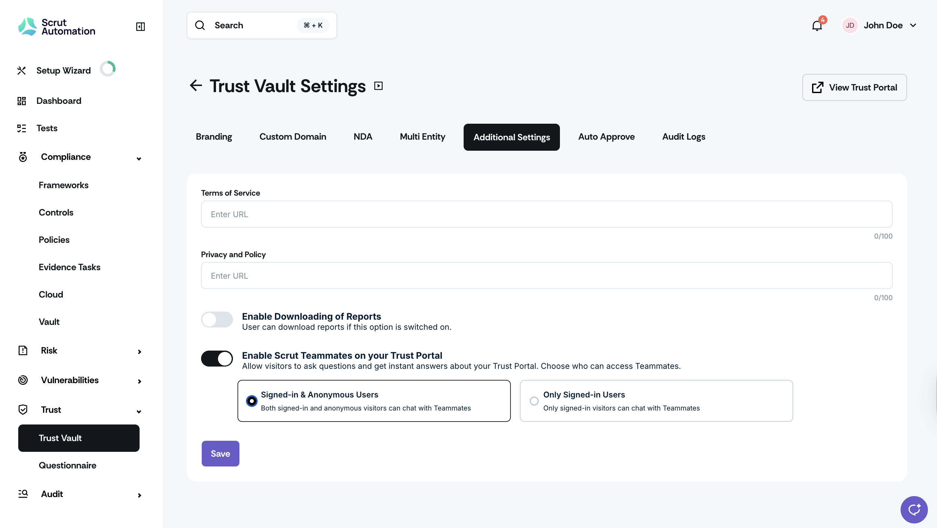Click the search magnifier icon

point(200,25)
